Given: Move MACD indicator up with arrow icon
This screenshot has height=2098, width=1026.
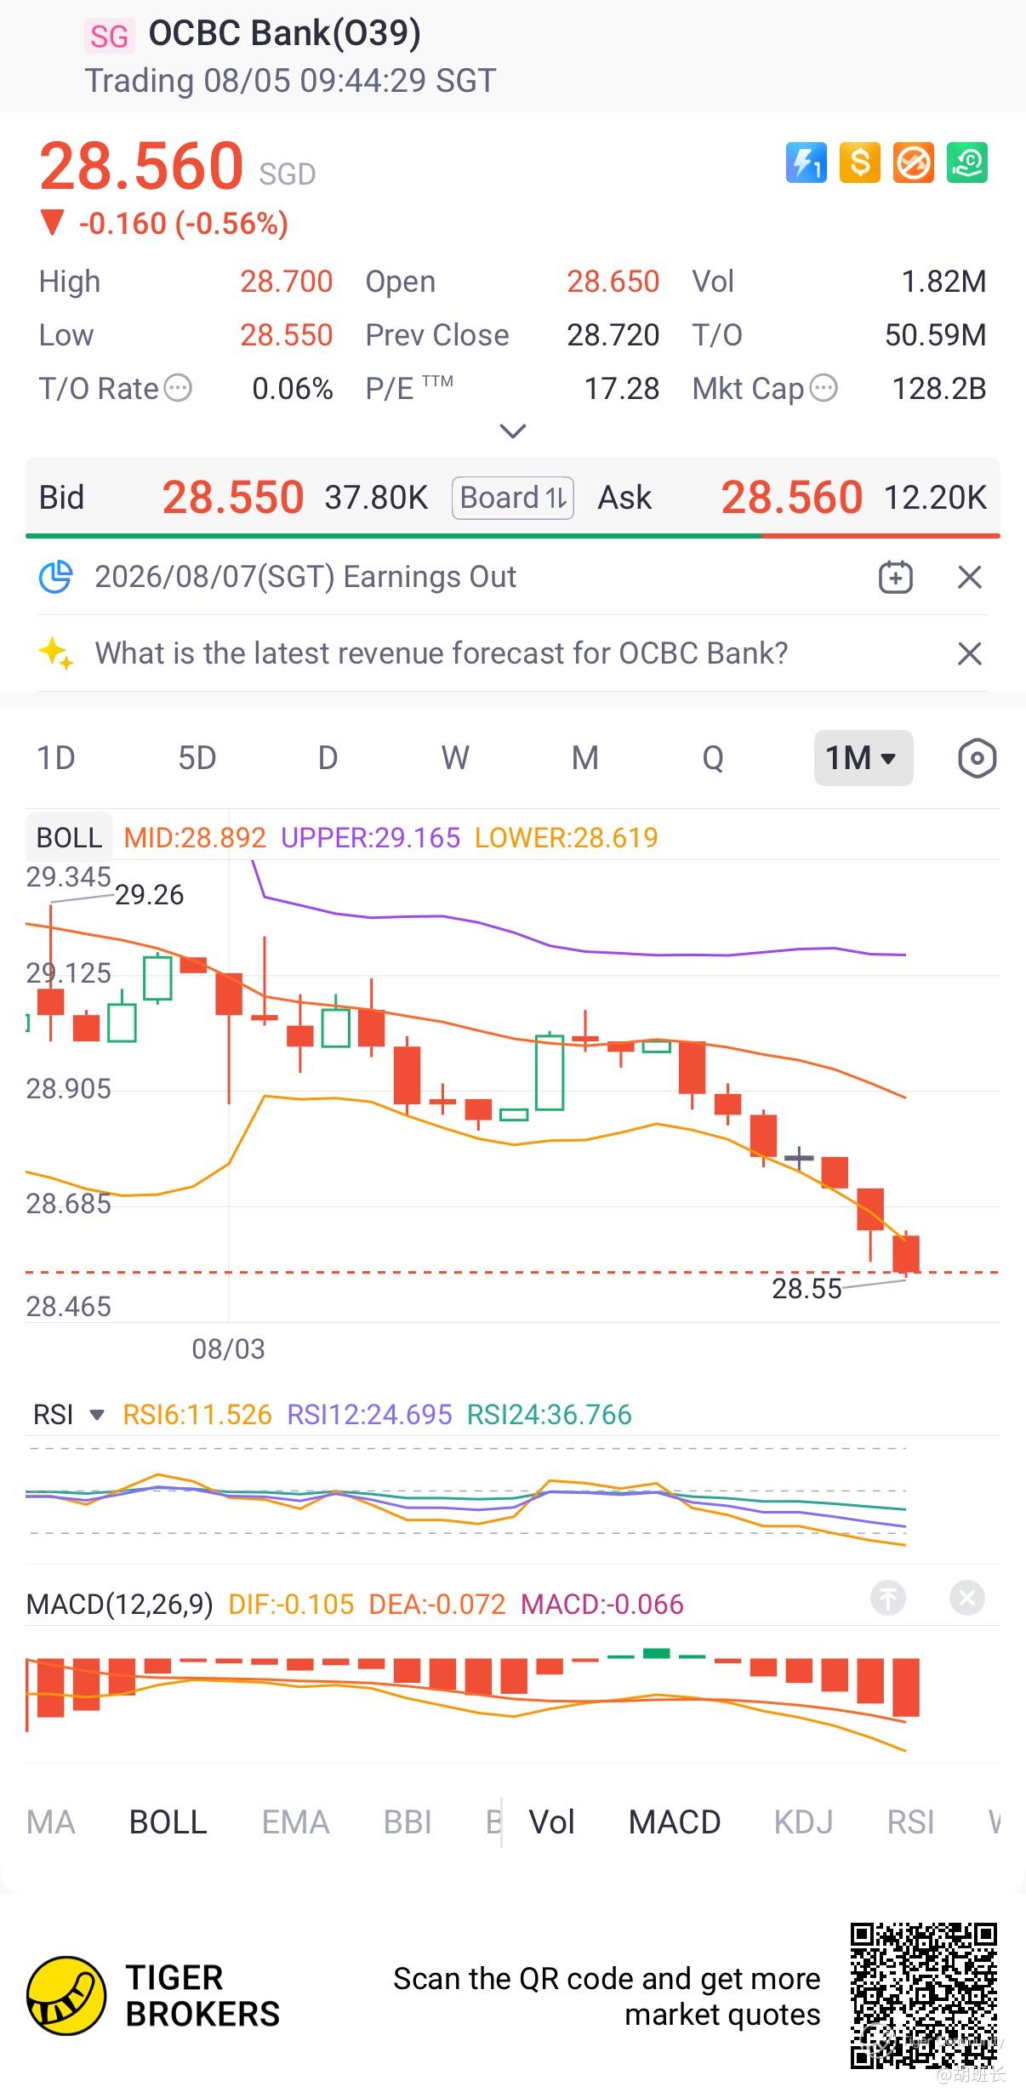Looking at the screenshot, I should pos(888,1598).
